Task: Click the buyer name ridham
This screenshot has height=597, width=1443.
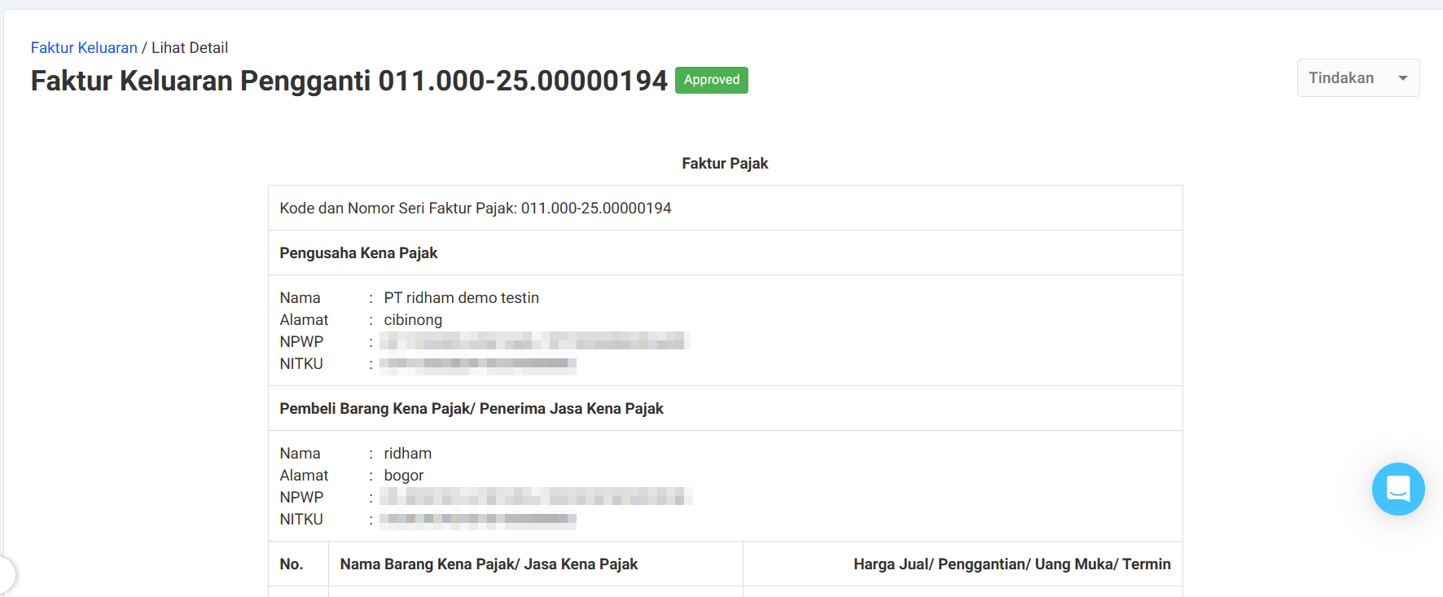Action: tap(407, 454)
